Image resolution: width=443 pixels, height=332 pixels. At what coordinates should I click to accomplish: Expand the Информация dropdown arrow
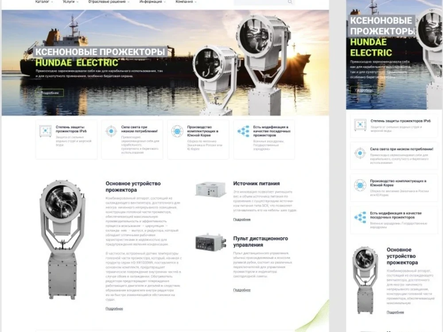[x=165, y=2]
